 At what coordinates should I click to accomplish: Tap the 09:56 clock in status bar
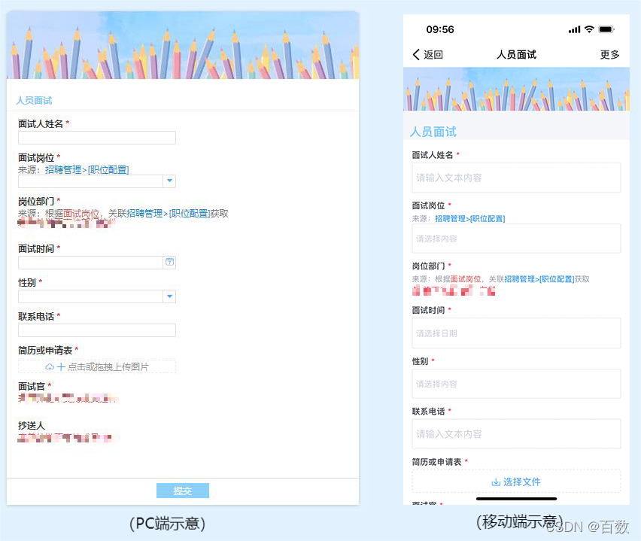(x=440, y=29)
